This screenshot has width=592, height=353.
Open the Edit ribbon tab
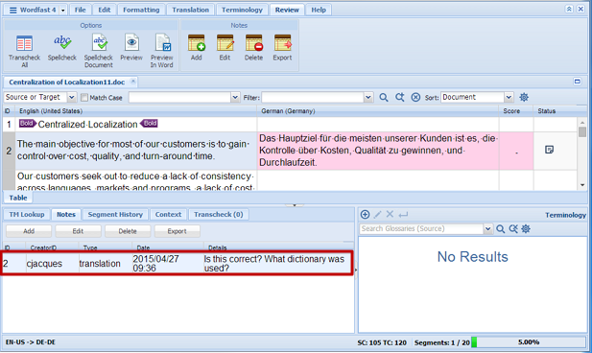[x=105, y=10]
